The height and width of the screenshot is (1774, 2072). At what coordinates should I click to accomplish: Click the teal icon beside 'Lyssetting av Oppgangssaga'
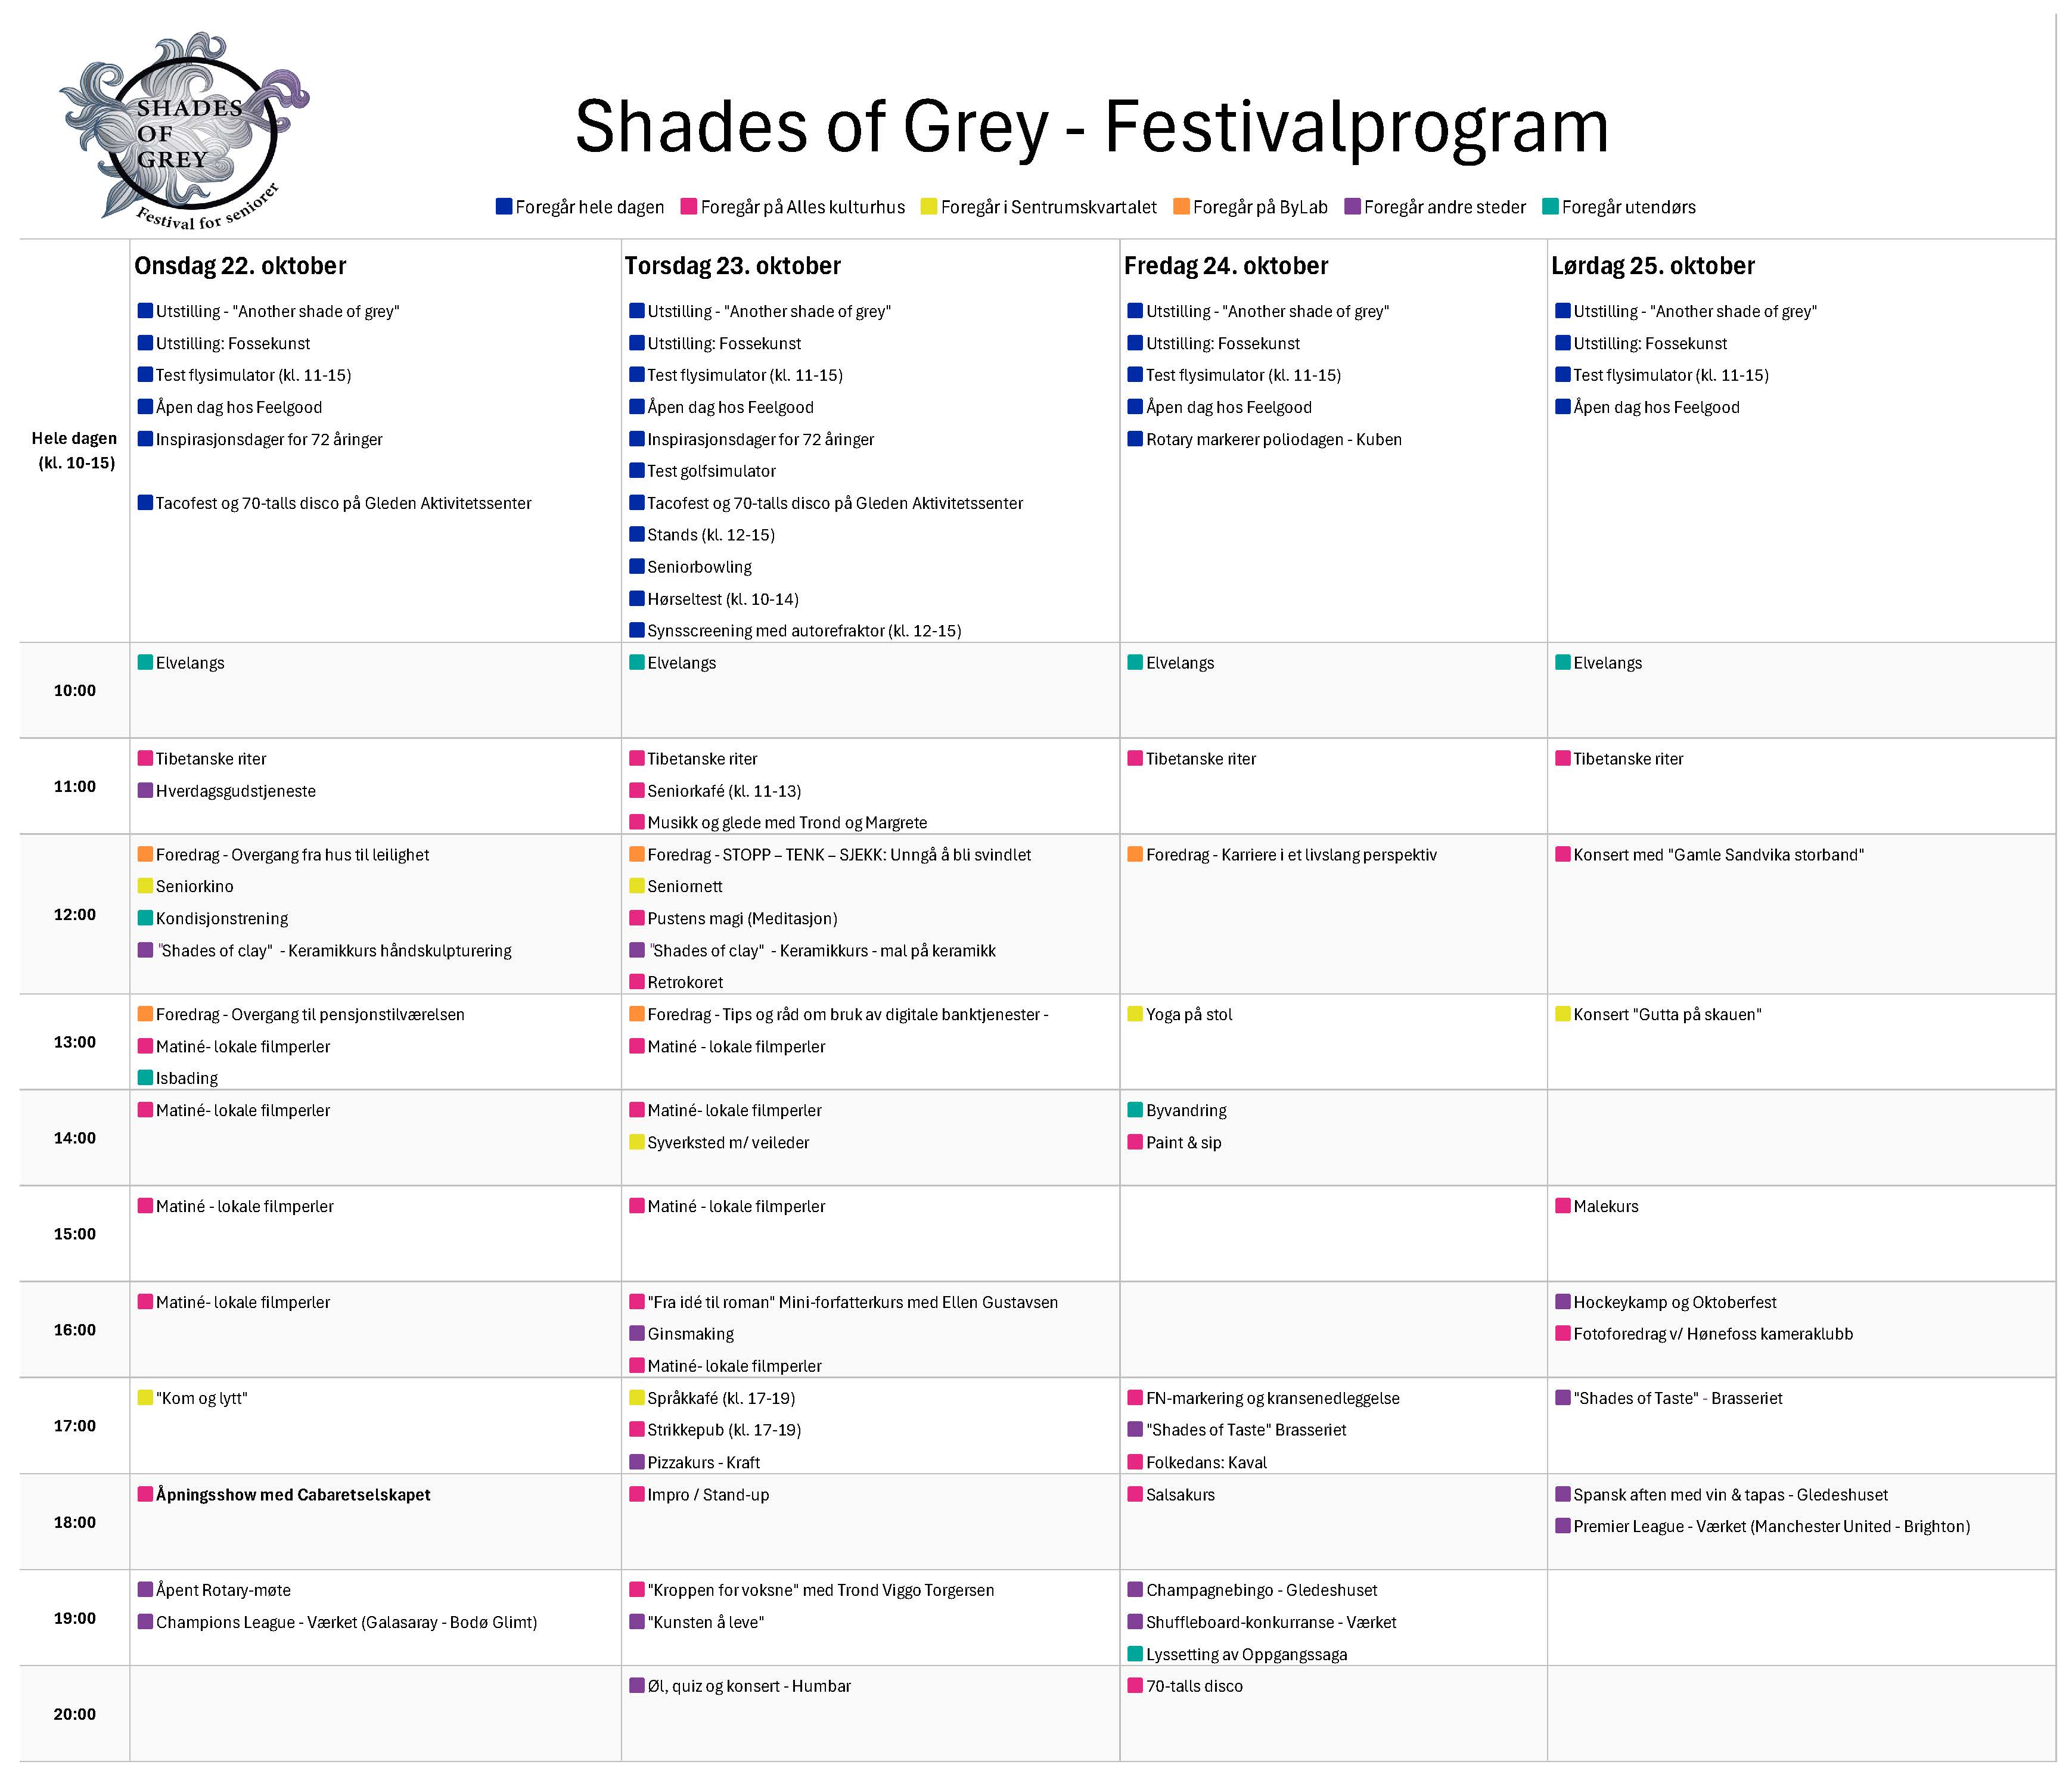(1135, 1653)
